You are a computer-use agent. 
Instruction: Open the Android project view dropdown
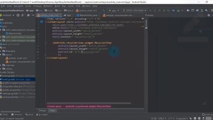click(7, 15)
